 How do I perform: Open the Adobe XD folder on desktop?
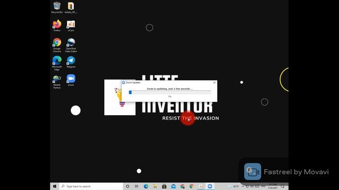pyautogui.click(x=71, y=7)
